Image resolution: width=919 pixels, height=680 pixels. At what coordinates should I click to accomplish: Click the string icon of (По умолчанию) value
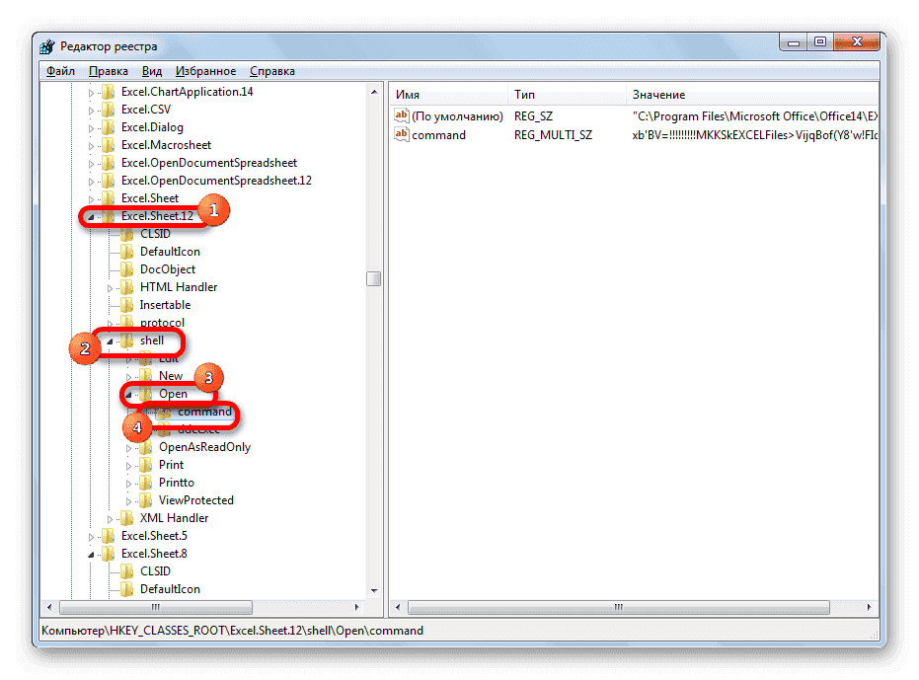click(402, 115)
